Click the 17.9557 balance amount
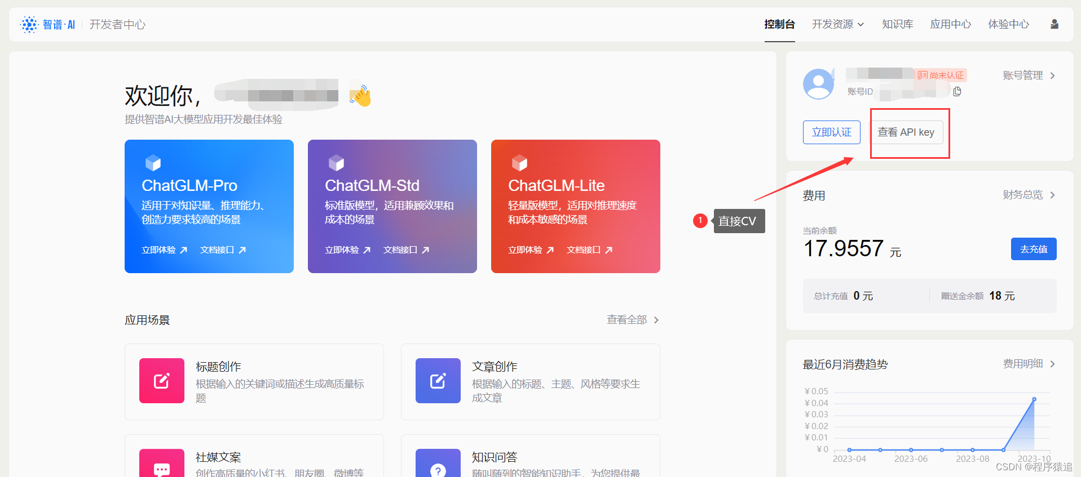 click(844, 248)
